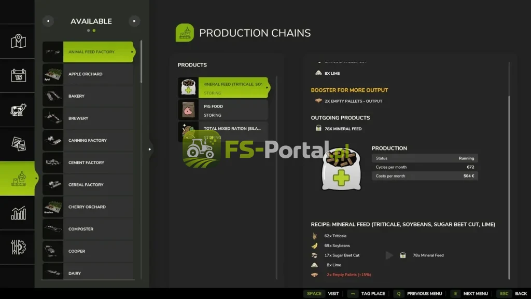Image resolution: width=531 pixels, height=299 pixels.
Task: Go to next list with right arrow
Action: (134, 21)
